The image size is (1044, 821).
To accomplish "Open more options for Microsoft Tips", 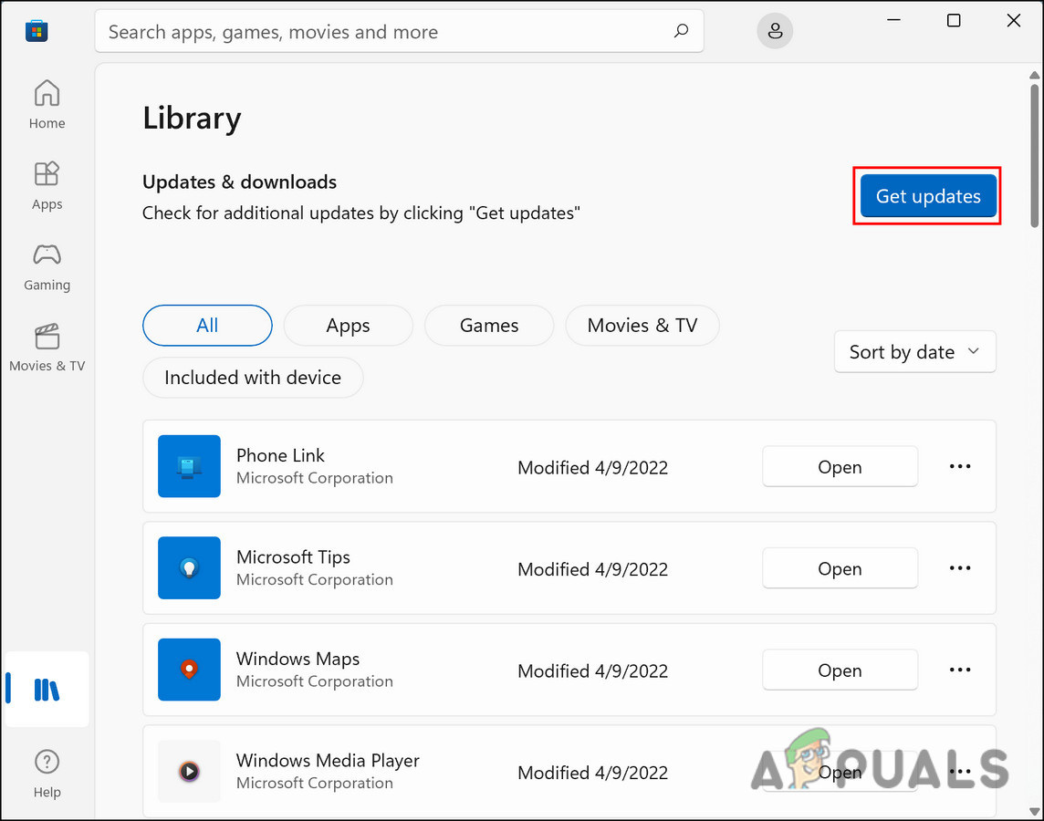I will coord(959,568).
